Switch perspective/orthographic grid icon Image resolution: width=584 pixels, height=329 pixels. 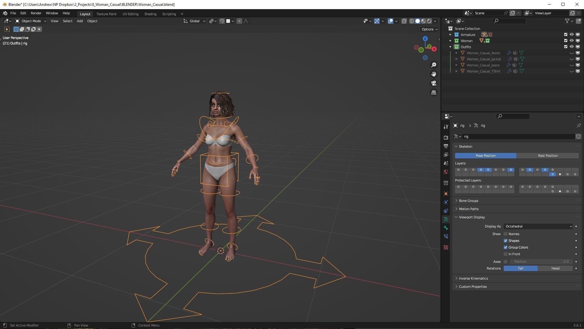[x=434, y=92]
